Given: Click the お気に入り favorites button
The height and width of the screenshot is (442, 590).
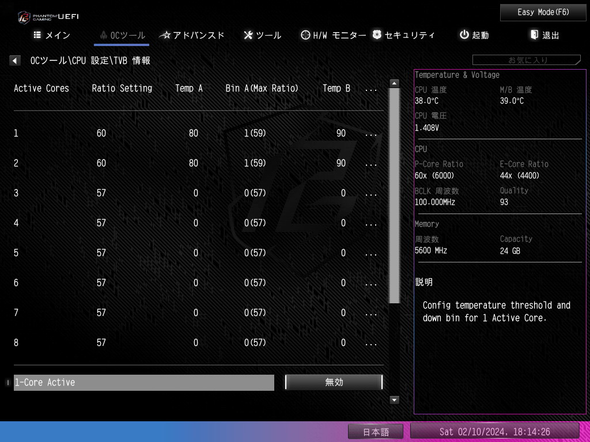Looking at the screenshot, I should (x=527, y=60).
